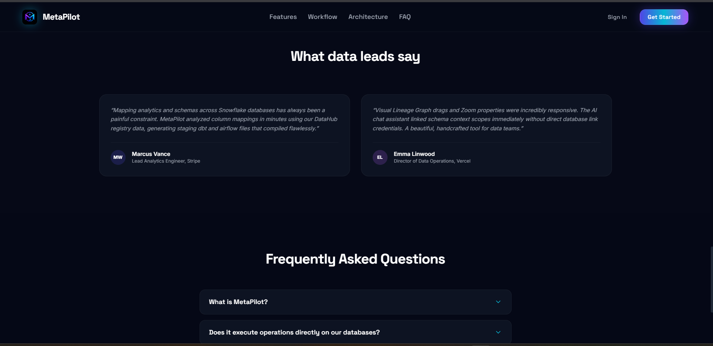Click the "What data leads say" heading
Image resolution: width=713 pixels, height=346 pixels.
pyautogui.click(x=356, y=56)
